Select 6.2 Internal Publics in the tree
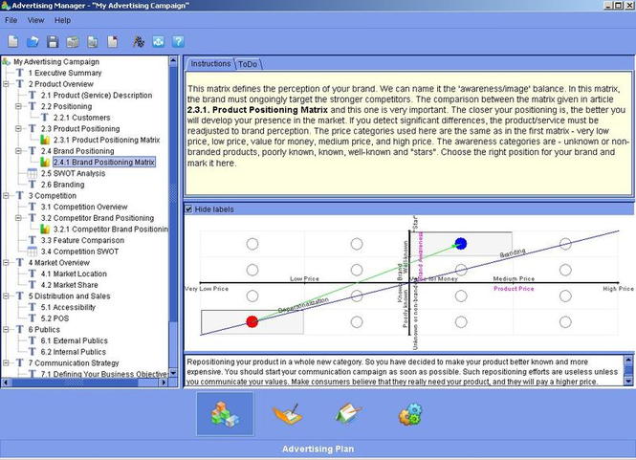This screenshot has width=636, height=460. coord(74,352)
